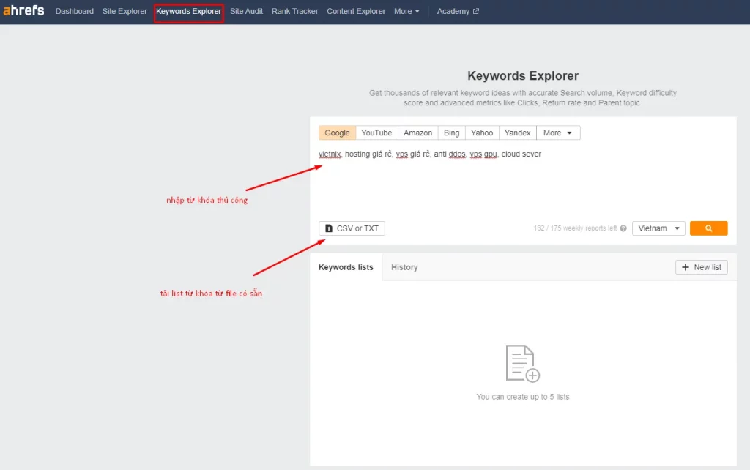Go to Site Audit
Viewport: 750px width, 470px height.
coord(246,11)
